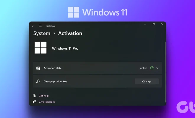Viewport: 195px width, 118px height.
Task: Maximize the Settings window
Action: [154, 24]
